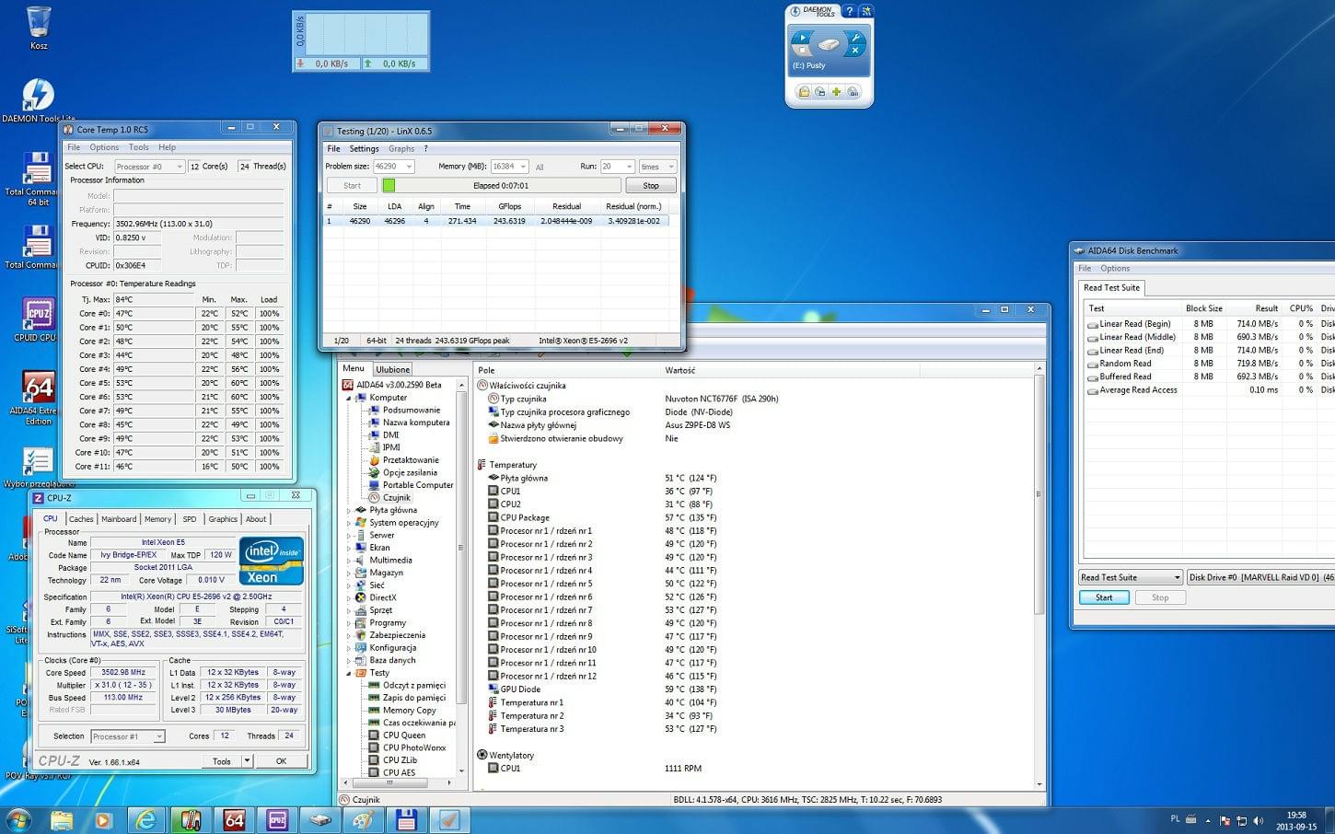Open the Paint palette icon on taskbar
This screenshot has width=1335, height=834.
coord(364,819)
